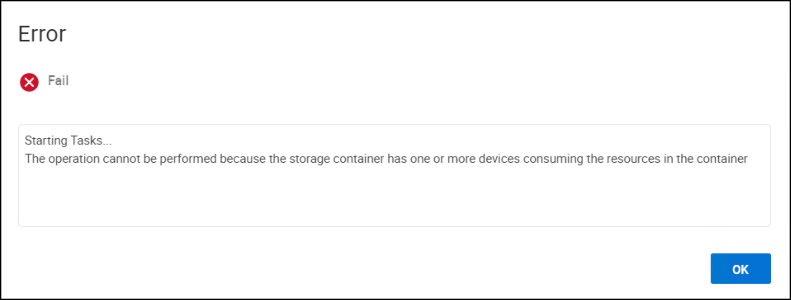Click the word devices in error message

click(499, 159)
